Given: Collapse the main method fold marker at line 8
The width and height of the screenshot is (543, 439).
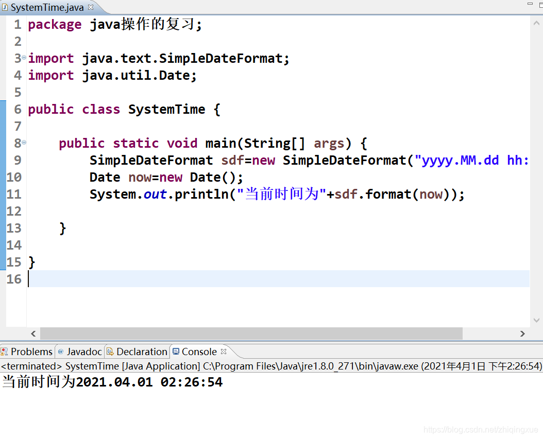Looking at the screenshot, I should tap(24, 142).
